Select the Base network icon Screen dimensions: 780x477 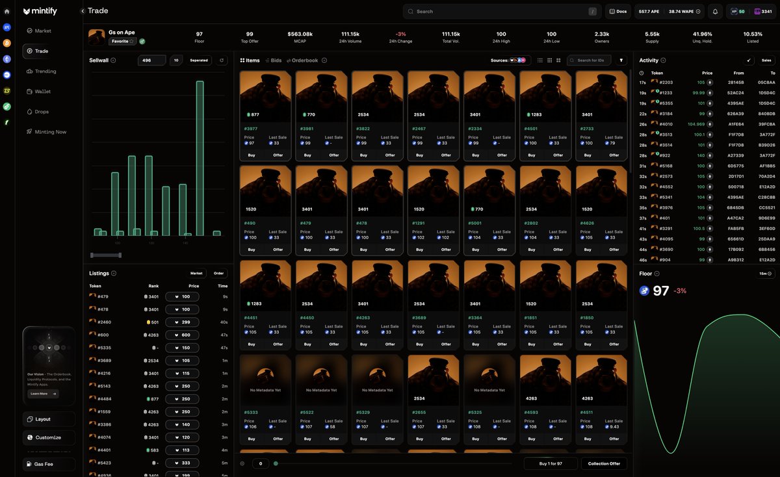6,75
